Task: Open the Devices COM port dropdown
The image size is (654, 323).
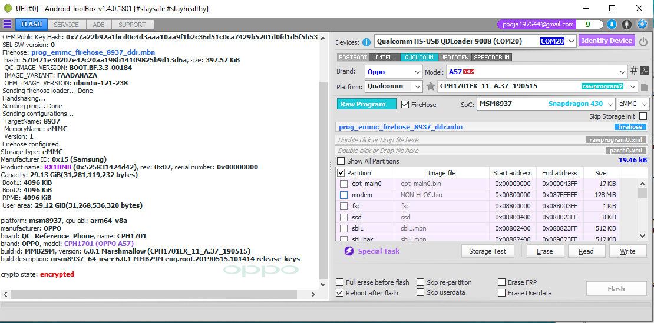Action: click(x=475, y=41)
